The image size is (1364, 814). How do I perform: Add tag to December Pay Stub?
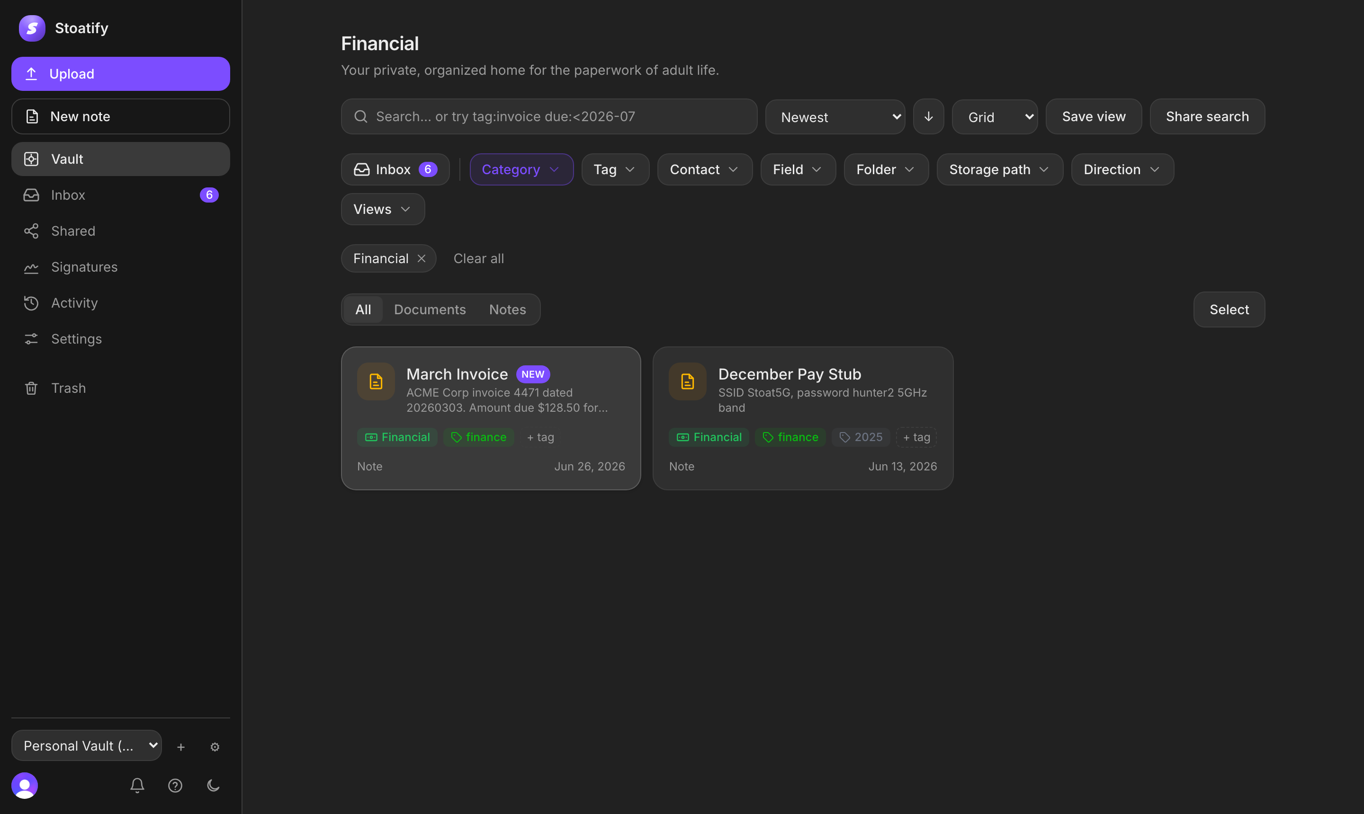[x=916, y=437]
